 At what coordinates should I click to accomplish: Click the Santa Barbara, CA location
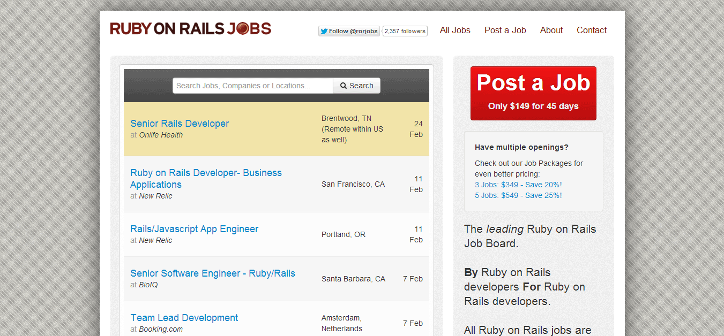click(353, 279)
